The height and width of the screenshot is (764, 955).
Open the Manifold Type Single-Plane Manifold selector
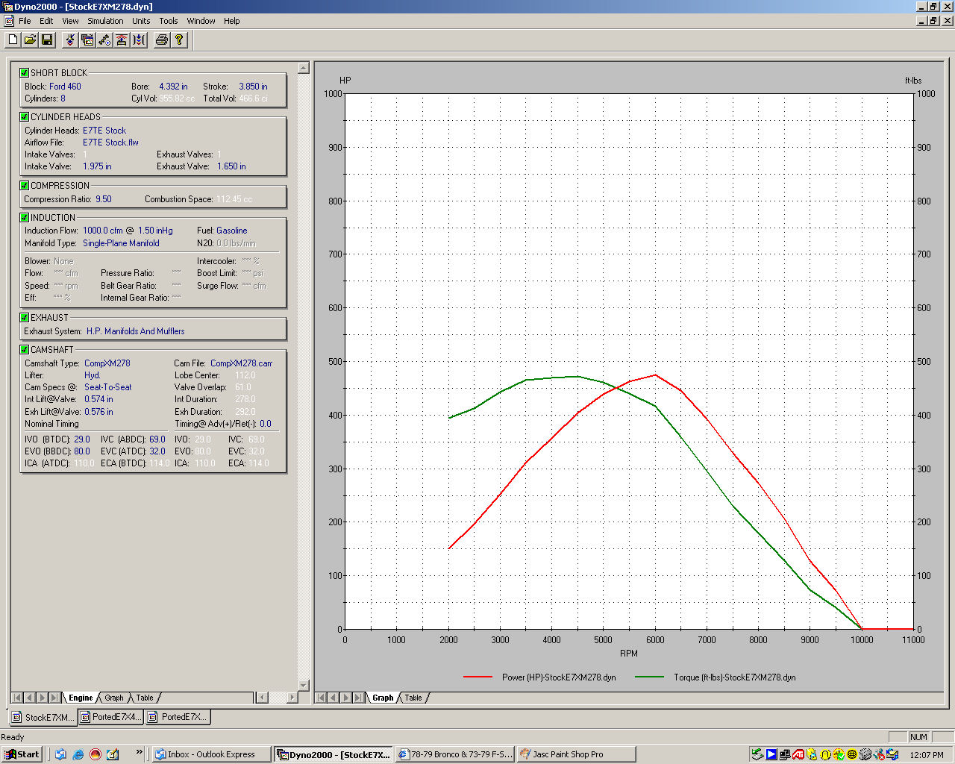click(121, 243)
